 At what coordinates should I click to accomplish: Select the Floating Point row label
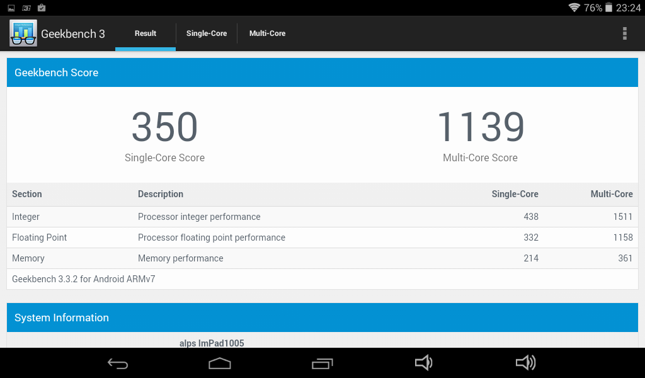coord(39,238)
